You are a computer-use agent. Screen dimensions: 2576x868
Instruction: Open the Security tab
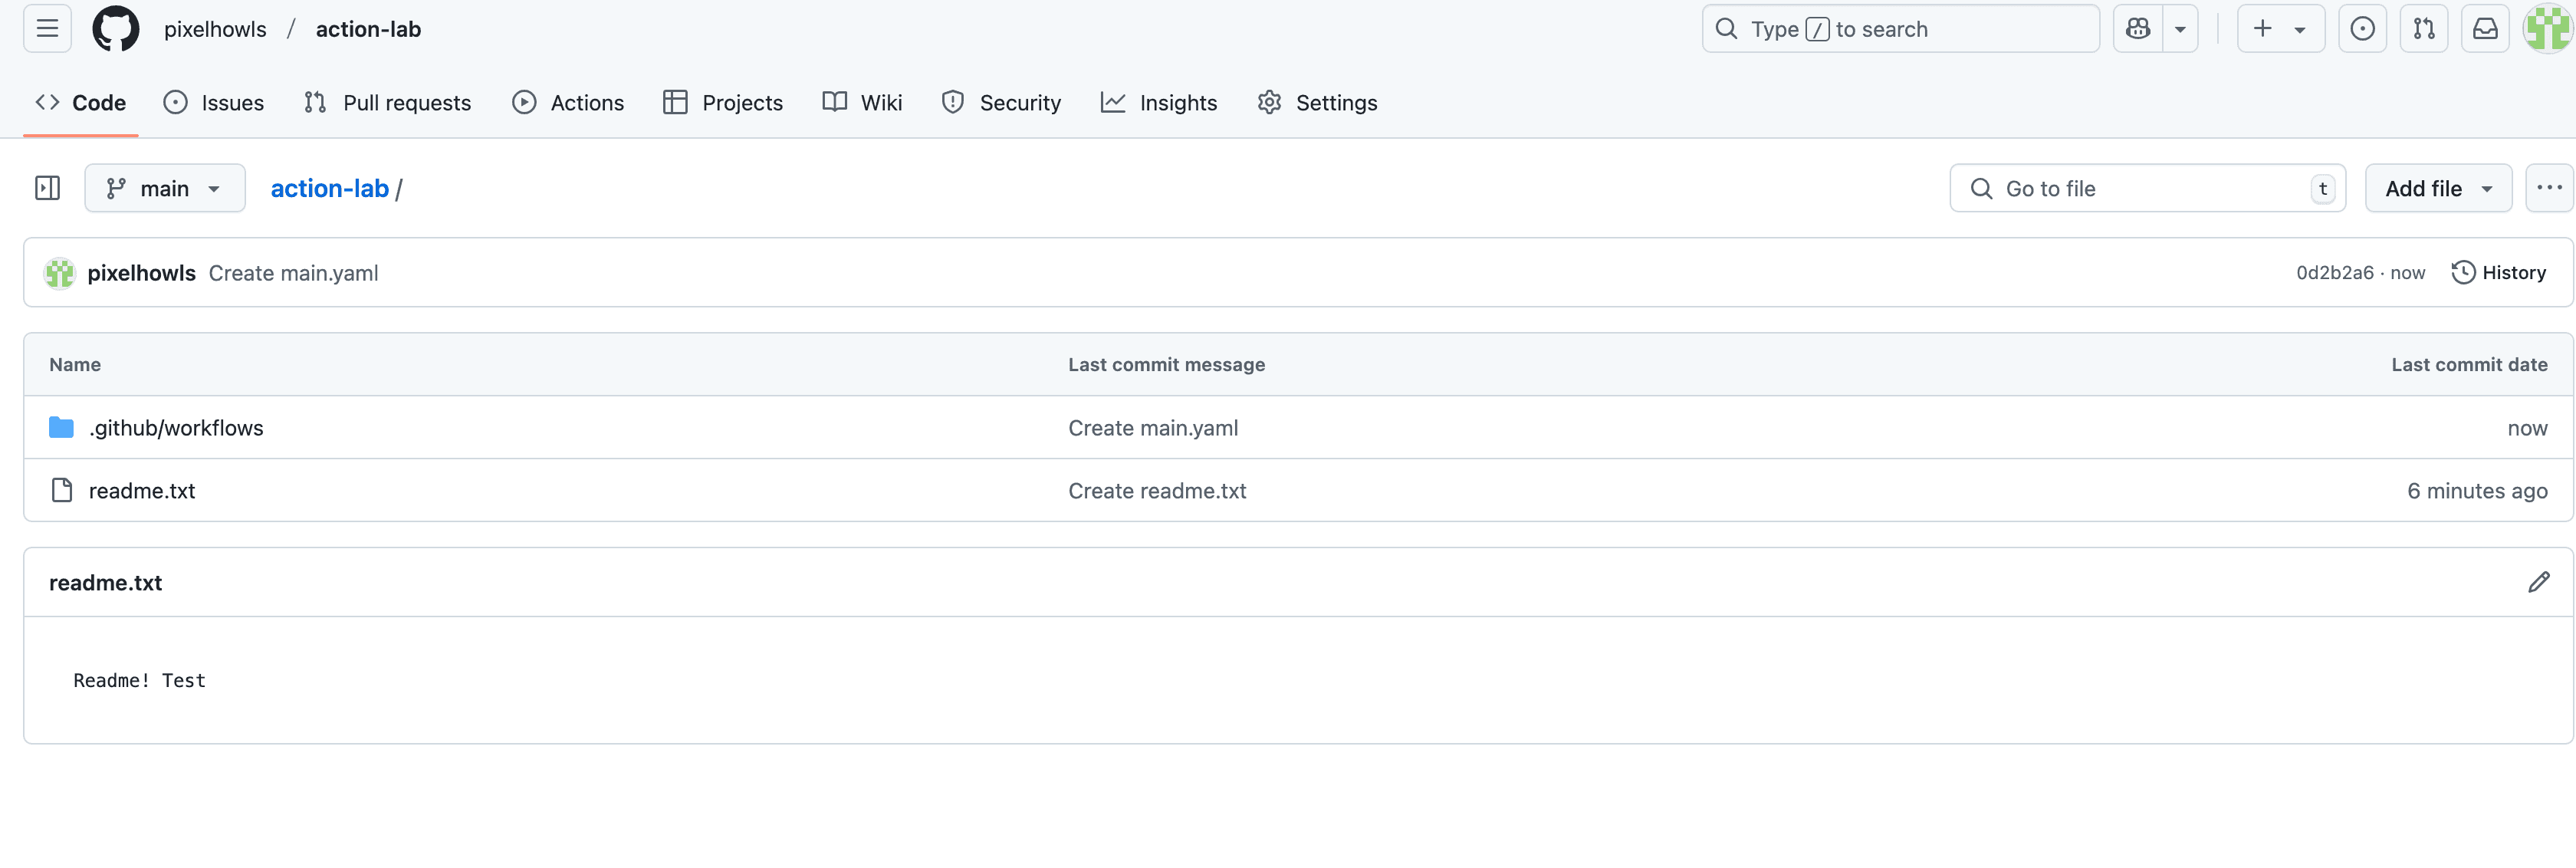tap(1001, 103)
